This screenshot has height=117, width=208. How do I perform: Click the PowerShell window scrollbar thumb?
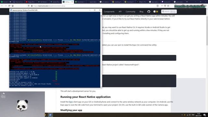[101, 16]
